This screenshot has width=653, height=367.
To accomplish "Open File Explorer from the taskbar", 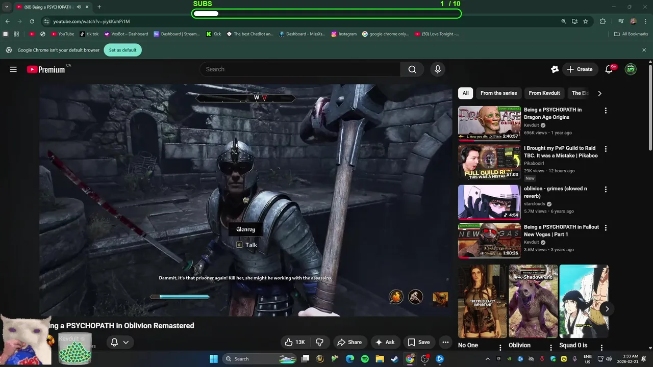I will pos(380,359).
